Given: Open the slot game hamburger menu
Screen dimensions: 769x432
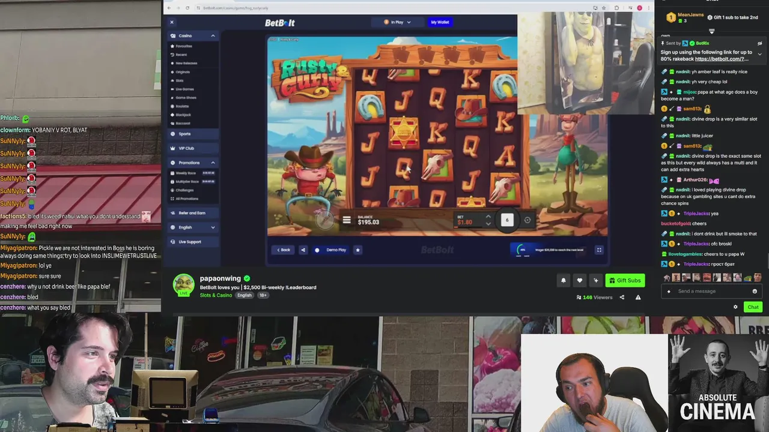Looking at the screenshot, I should click(347, 220).
